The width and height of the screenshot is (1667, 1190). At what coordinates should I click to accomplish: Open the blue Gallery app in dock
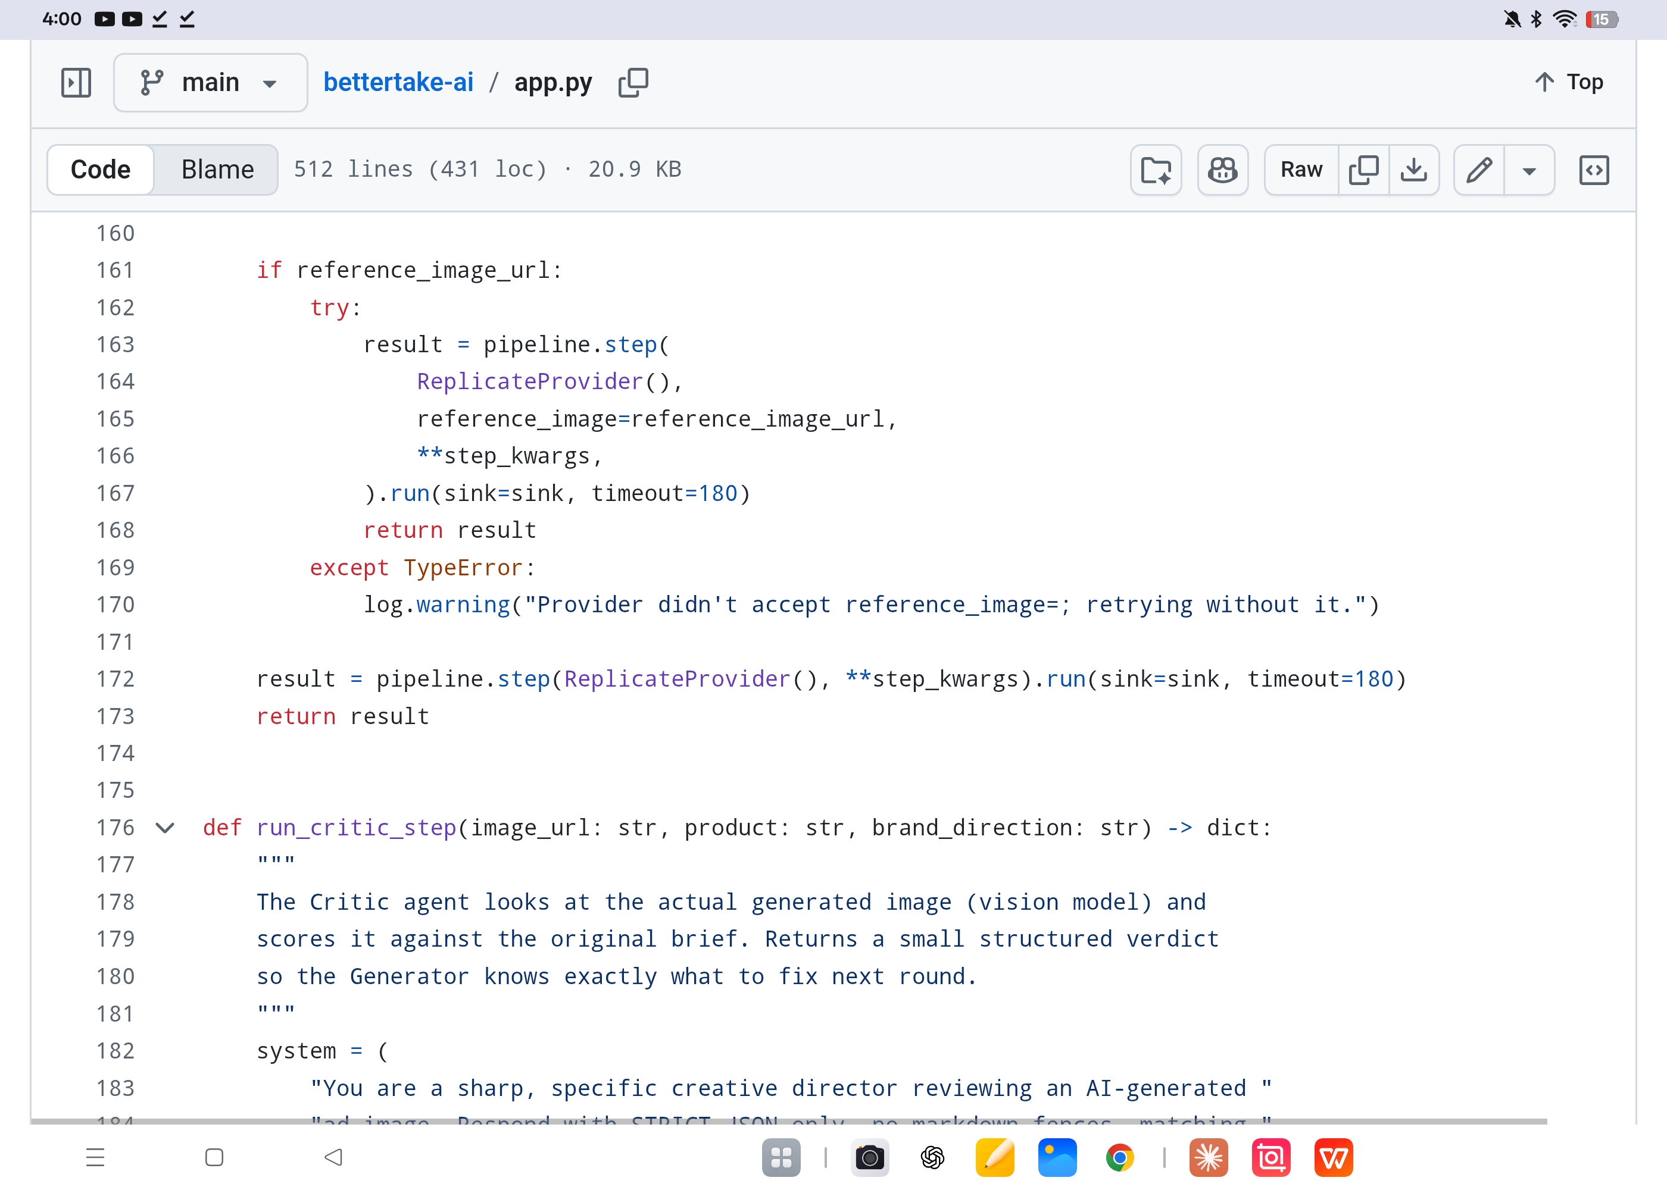(x=1057, y=1157)
